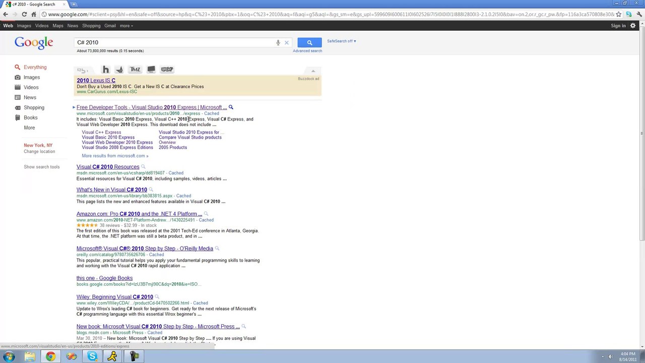The image size is (645, 363).
Task: Open the Buzzdock TMZ icon
Action: (x=135, y=70)
